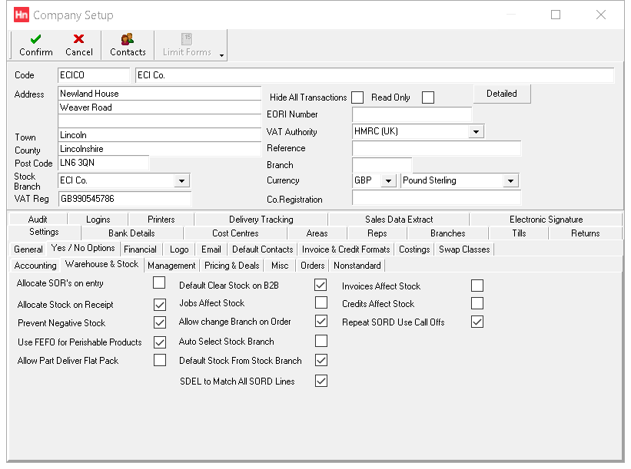Viewport: 631px width, 469px height.
Task: Open the Logins tab
Action: point(98,220)
